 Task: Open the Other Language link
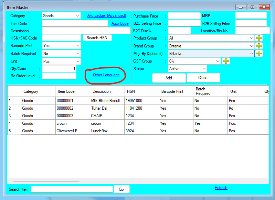[x=106, y=75]
